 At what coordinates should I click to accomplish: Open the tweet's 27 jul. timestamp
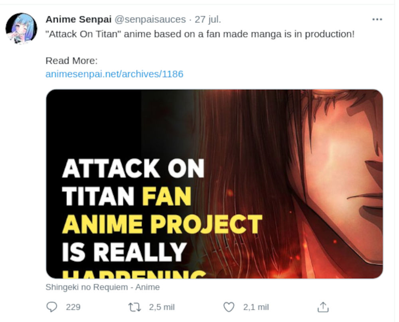click(x=207, y=20)
